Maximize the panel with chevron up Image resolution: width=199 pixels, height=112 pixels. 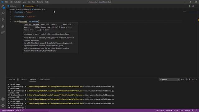tap(193, 80)
